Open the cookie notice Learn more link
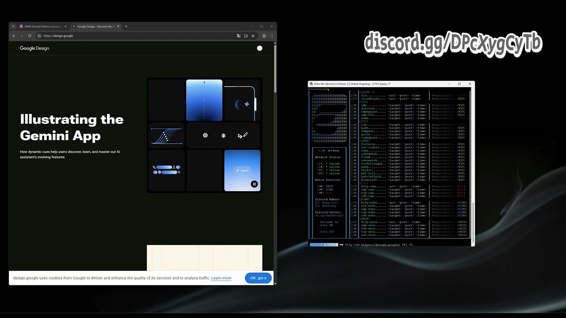This screenshot has width=566, height=318. pyautogui.click(x=221, y=278)
